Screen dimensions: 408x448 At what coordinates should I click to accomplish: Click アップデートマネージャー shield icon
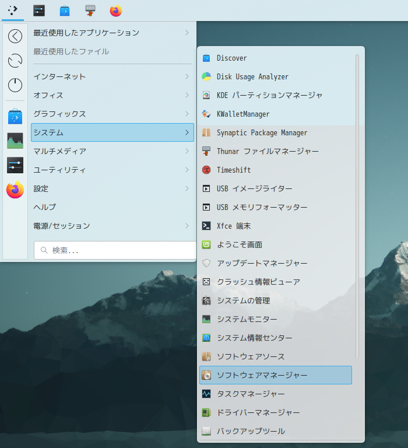tap(206, 263)
